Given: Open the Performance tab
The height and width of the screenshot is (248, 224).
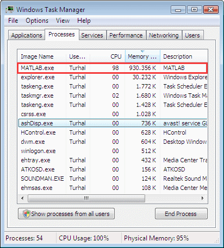Looking at the screenshot, I should tap(126, 35).
